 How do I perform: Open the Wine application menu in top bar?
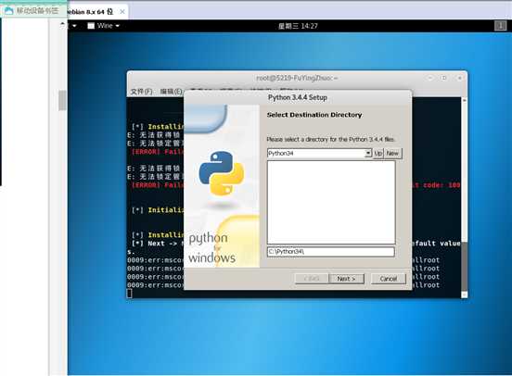coord(104,26)
